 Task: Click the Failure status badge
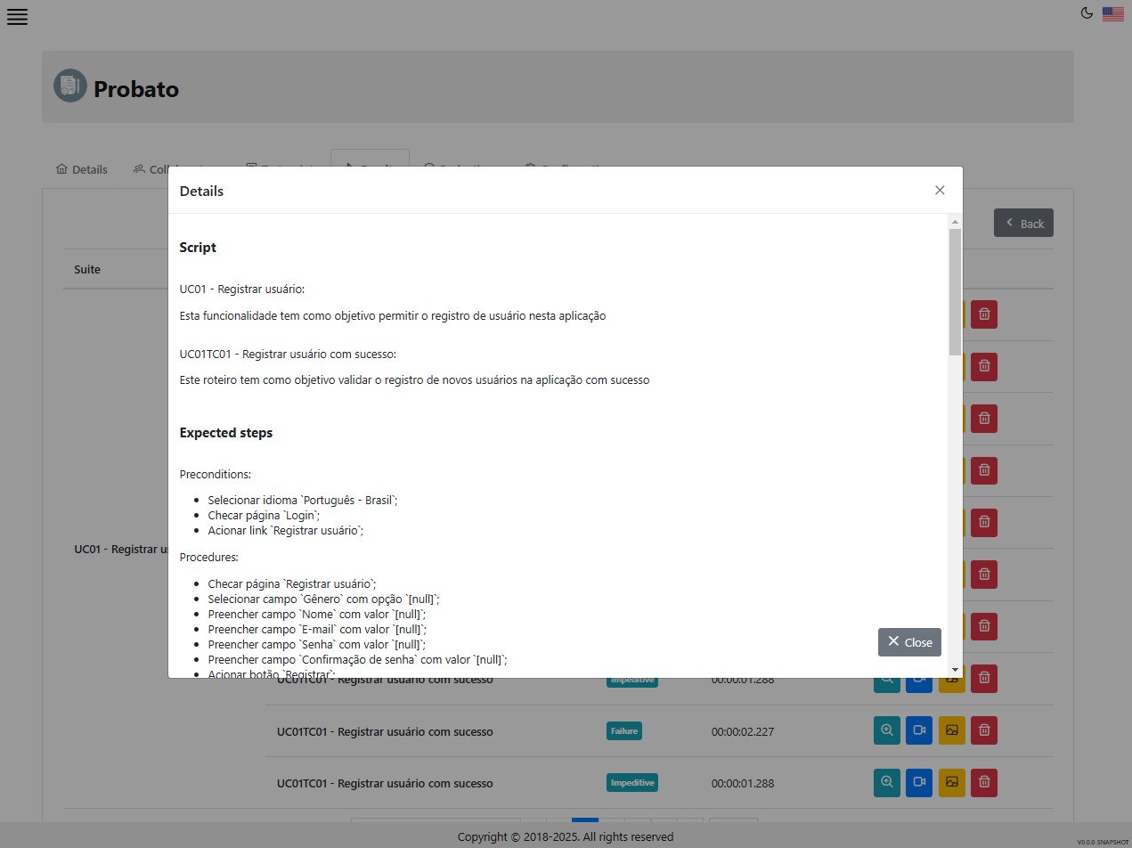[x=624, y=731]
